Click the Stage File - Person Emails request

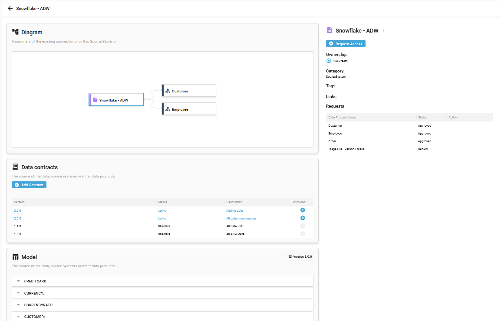(346, 149)
